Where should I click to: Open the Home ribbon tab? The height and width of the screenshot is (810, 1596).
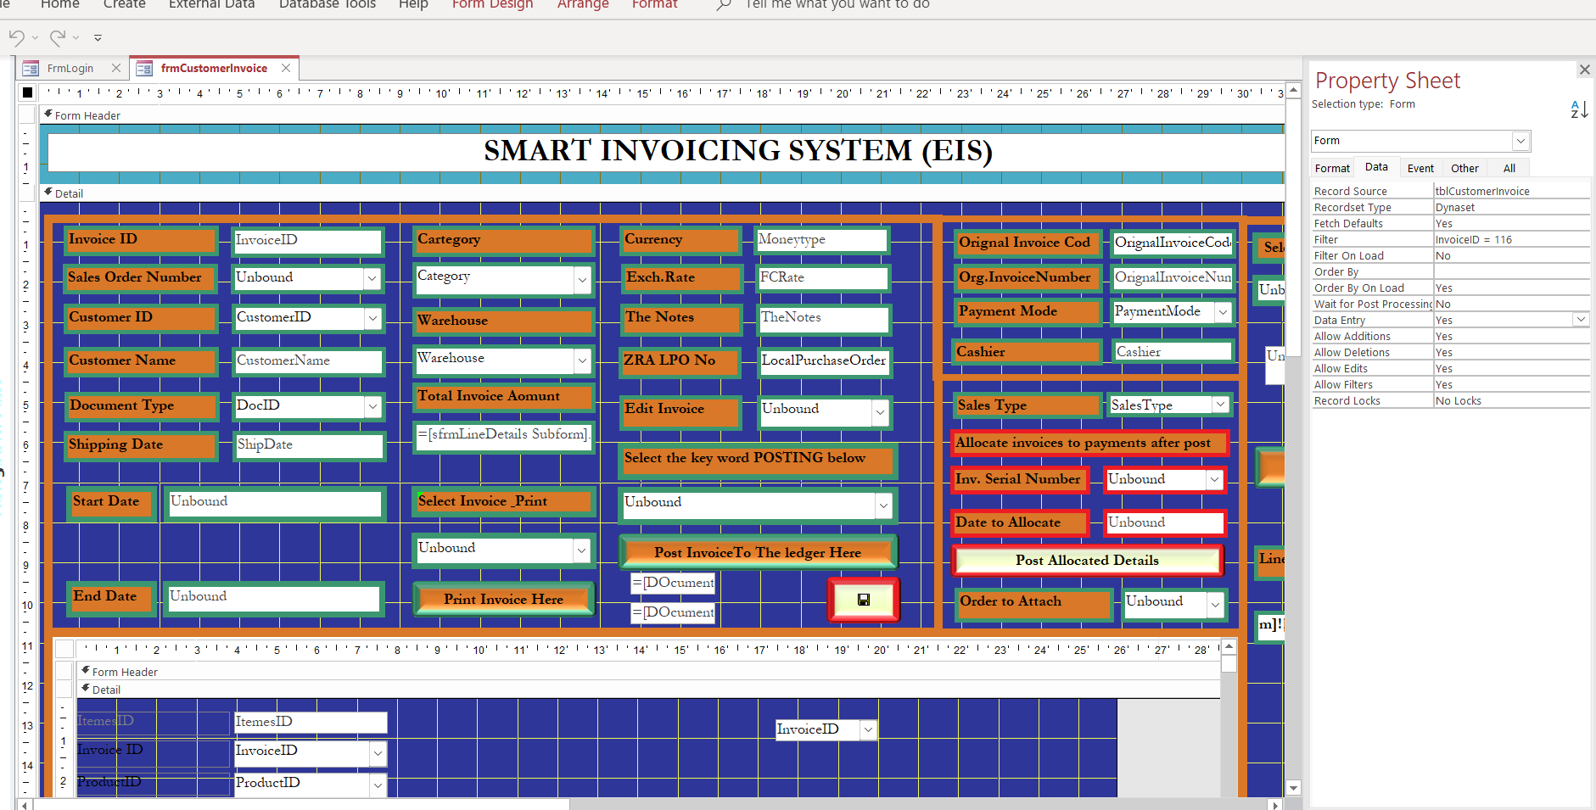60,4
